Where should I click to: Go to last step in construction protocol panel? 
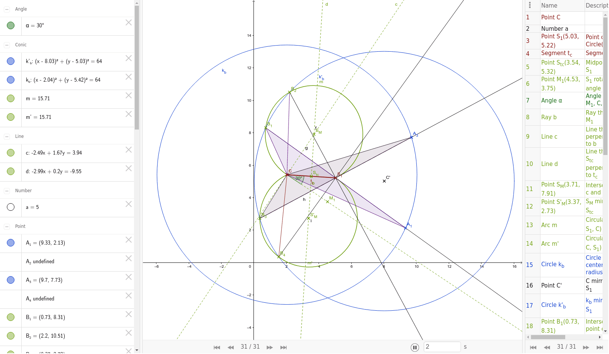point(600,347)
